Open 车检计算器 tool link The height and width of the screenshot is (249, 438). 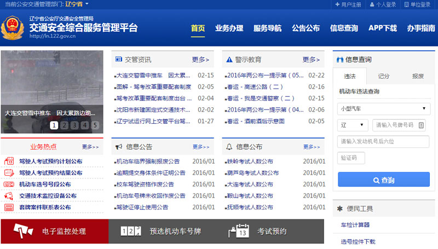coord(355,225)
